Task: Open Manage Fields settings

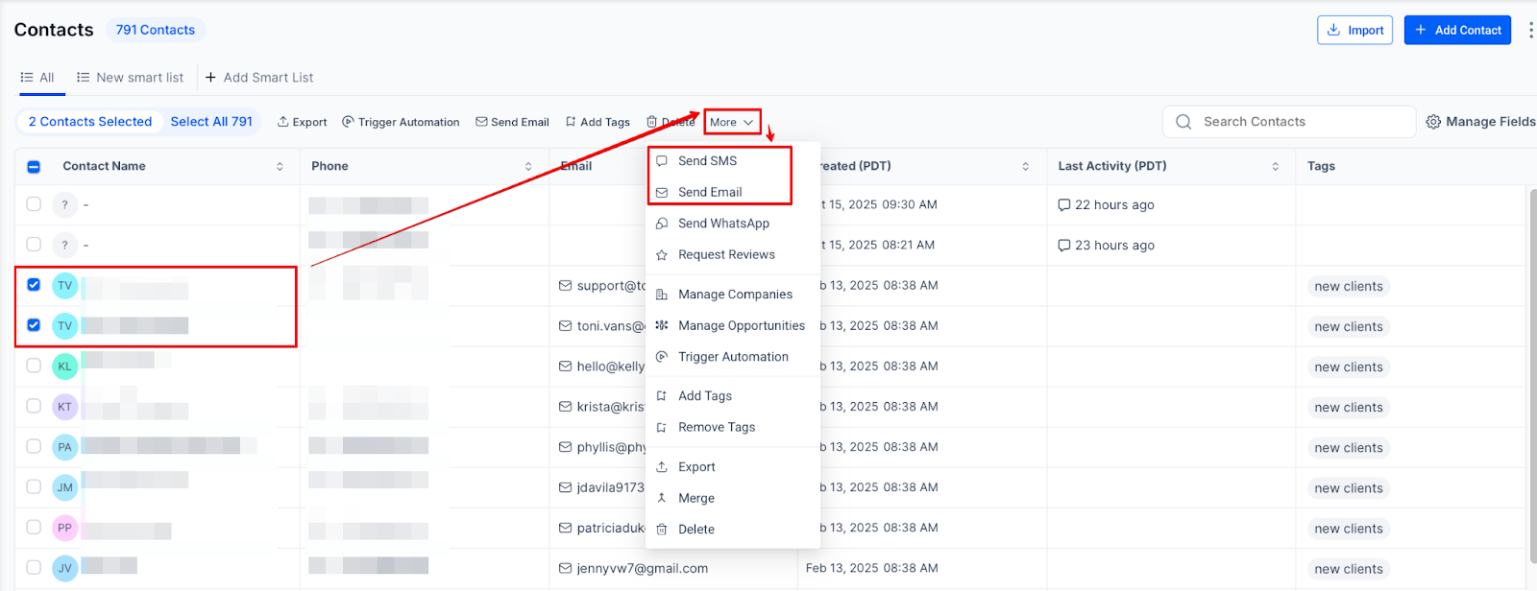Action: pos(1480,122)
